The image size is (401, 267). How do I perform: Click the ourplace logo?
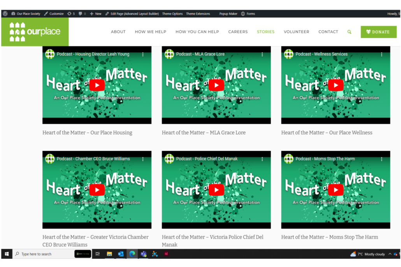(x=35, y=32)
